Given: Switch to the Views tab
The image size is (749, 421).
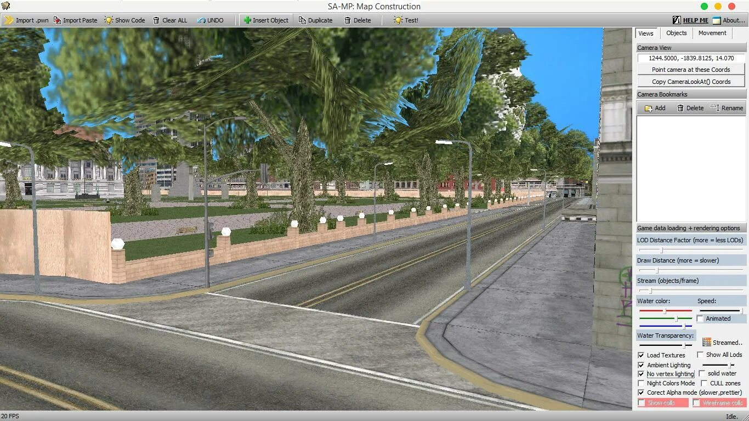Looking at the screenshot, I should coord(646,33).
